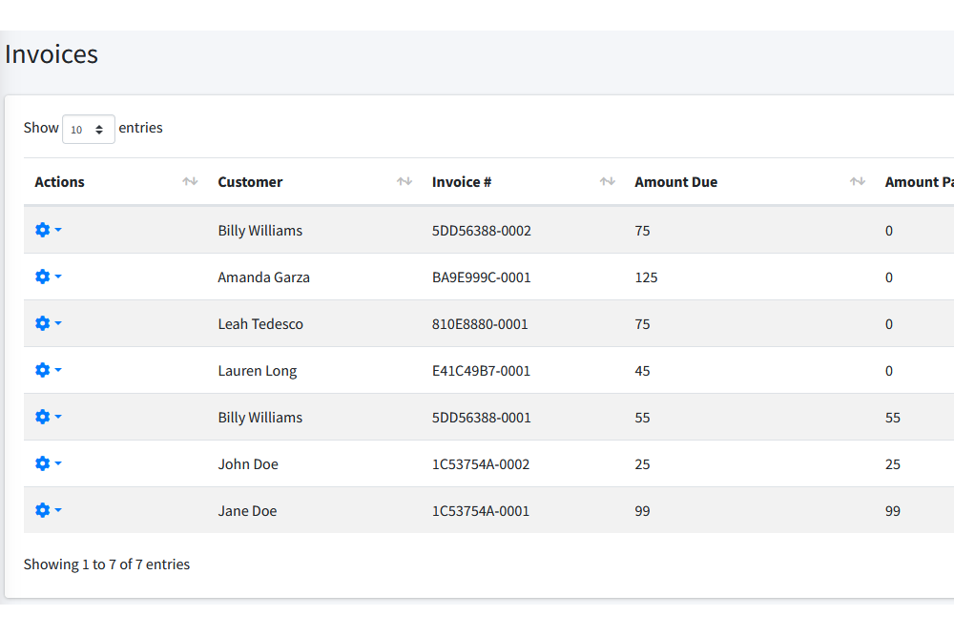Click customer name Leah Tedesco
954x636 pixels.
[x=260, y=324]
